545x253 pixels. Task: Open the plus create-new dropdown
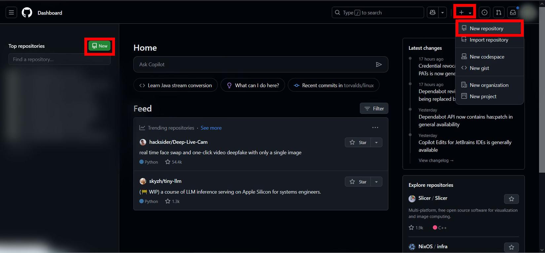click(x=465, y=13)
